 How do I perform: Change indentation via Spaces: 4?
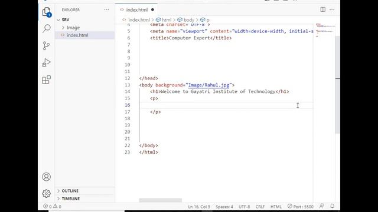[224, 207]
